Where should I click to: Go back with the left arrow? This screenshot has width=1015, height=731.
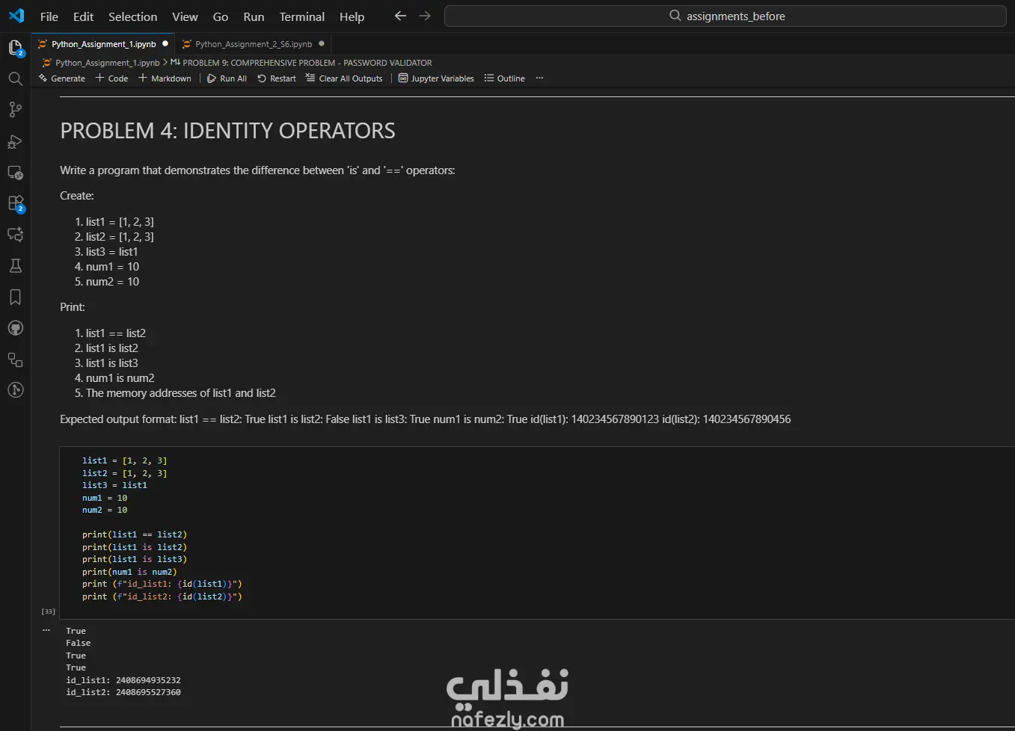(x=401, y=16)
